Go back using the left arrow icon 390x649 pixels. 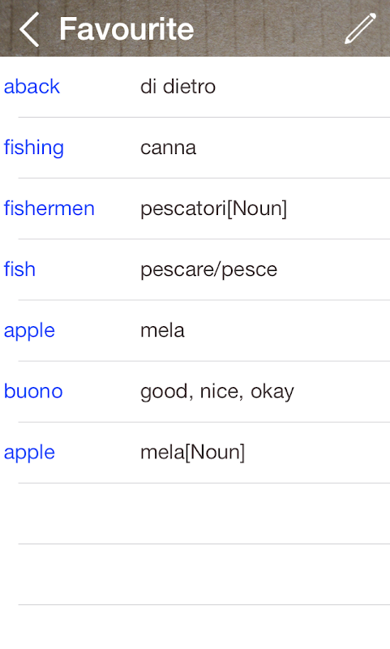(29, 29)
